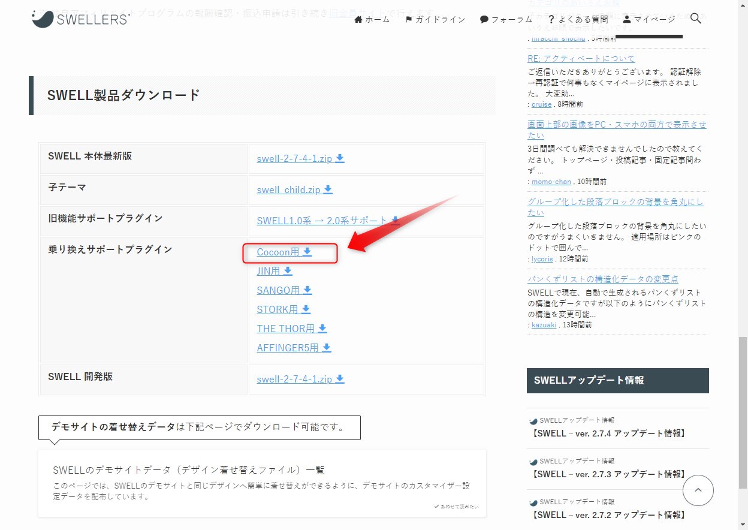Click the person icon beside マイページ
This screenshot has height=530, width=748.
click(x=626, y=19)
